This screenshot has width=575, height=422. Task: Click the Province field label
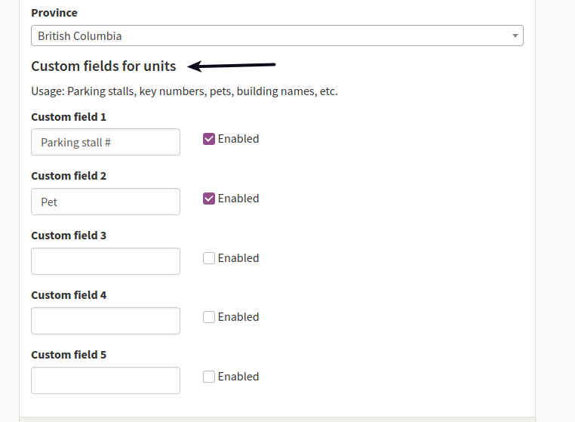pos(54,13)
